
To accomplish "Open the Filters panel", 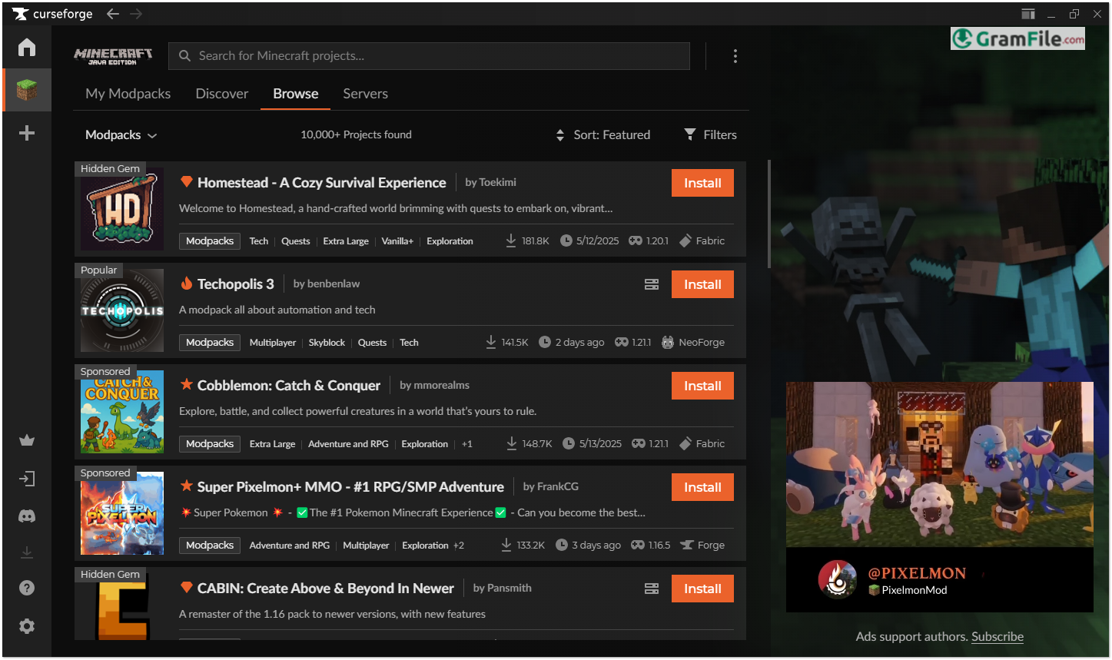I will point(711,135).
